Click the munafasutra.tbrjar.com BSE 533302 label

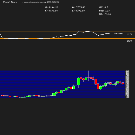pos(42,2)
